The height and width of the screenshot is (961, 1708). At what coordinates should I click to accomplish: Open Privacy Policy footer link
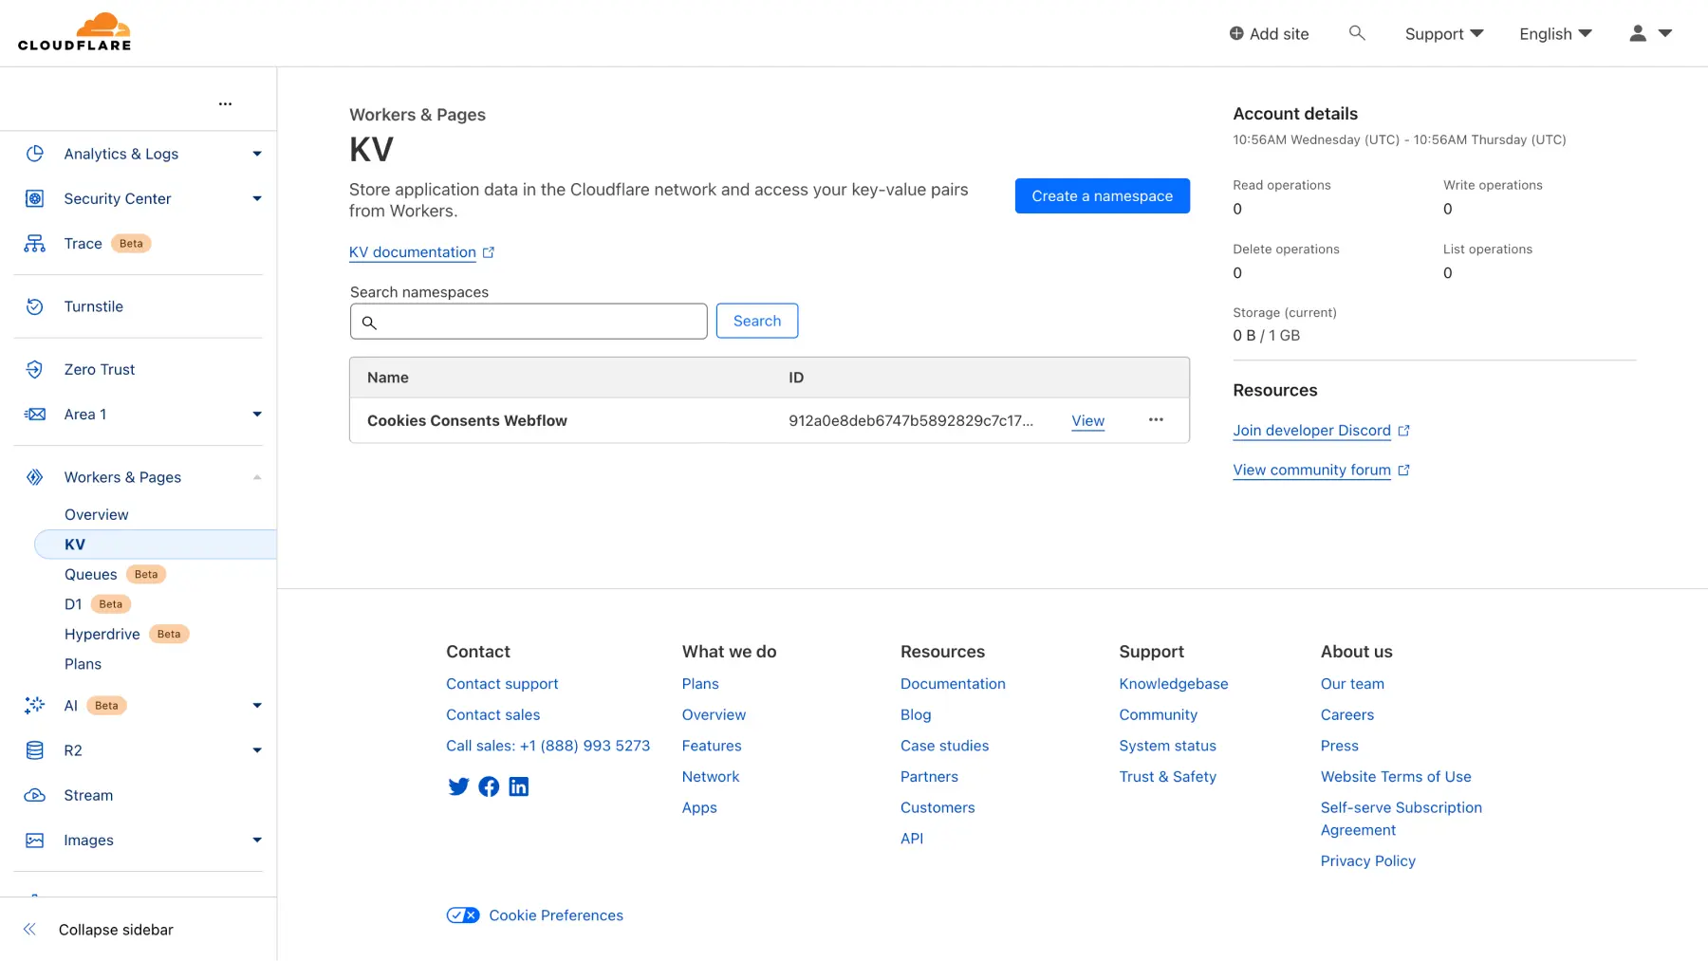(x=1367, y=861)
